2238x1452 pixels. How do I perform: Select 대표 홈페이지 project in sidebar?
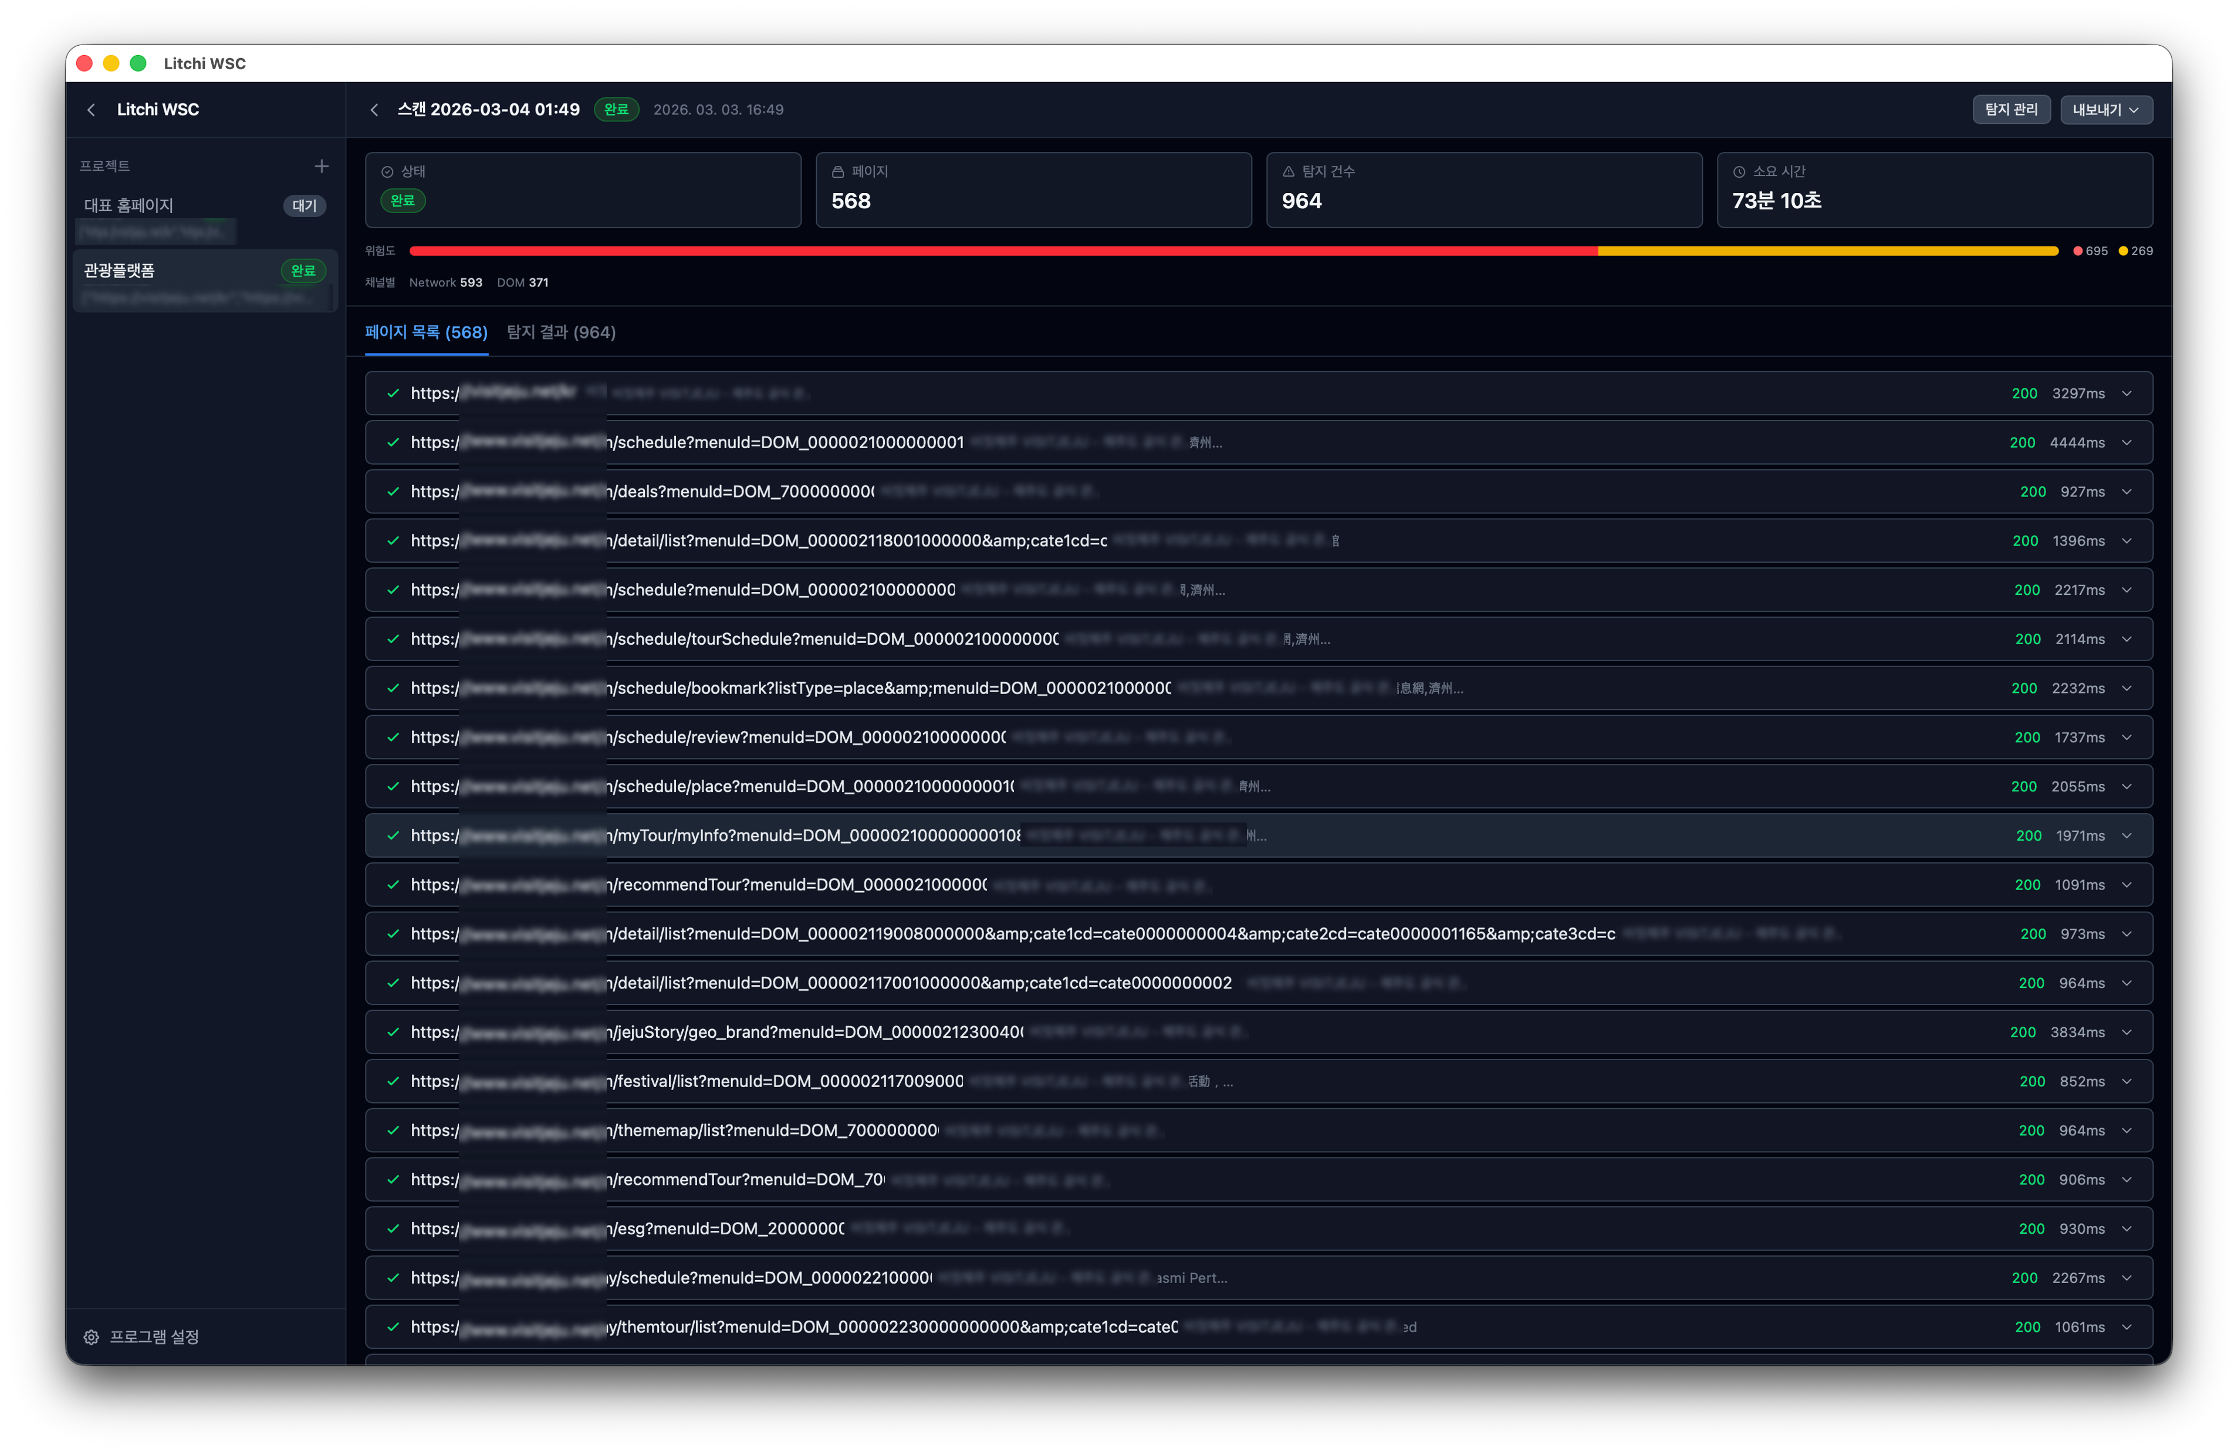(x=129, y=205)
